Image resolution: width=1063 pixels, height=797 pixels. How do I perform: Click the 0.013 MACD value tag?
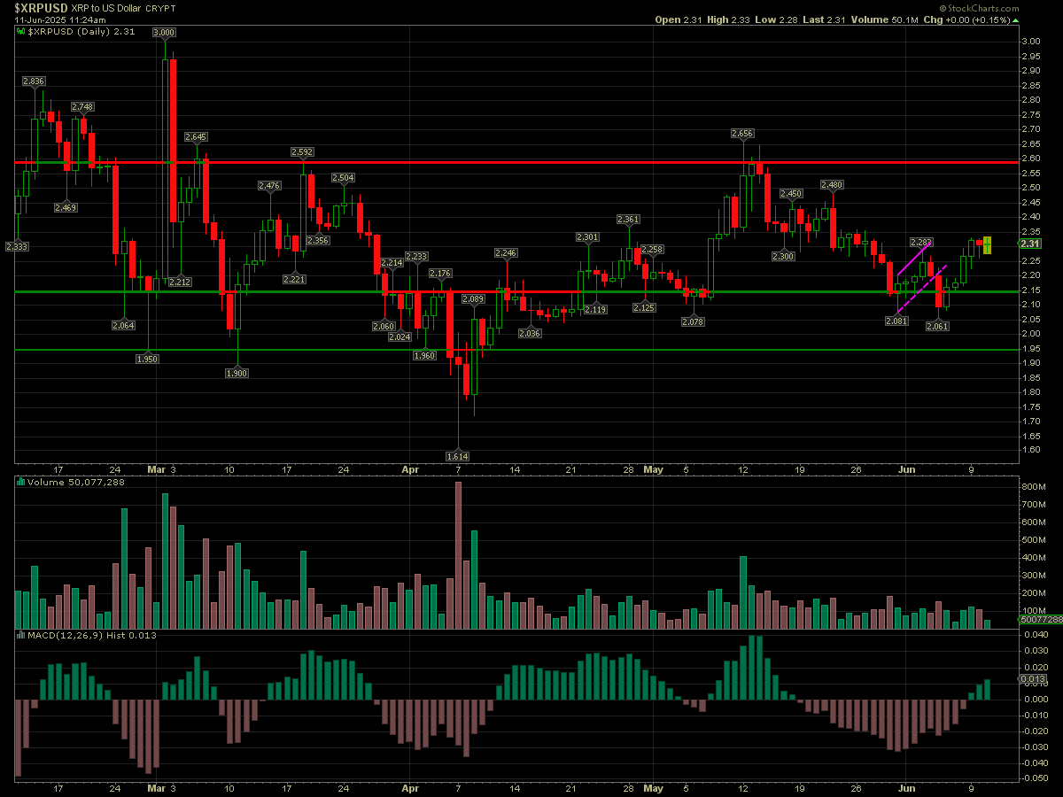point(1034,679)
